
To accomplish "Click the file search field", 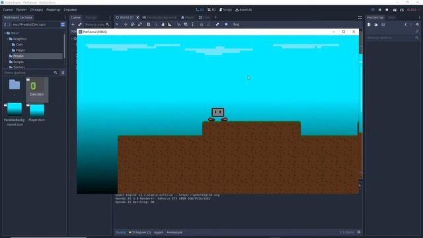I will point(30,73).
